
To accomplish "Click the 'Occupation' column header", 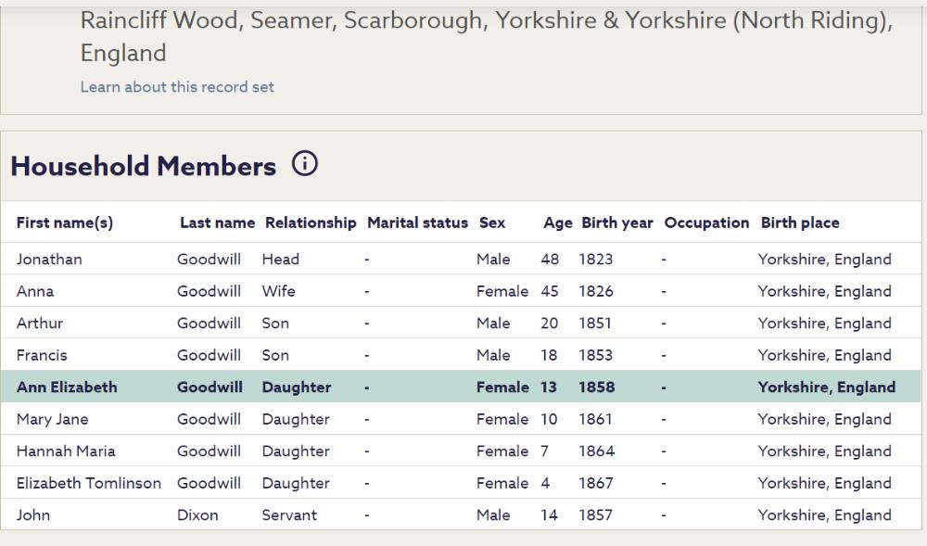I will [706, 222].
